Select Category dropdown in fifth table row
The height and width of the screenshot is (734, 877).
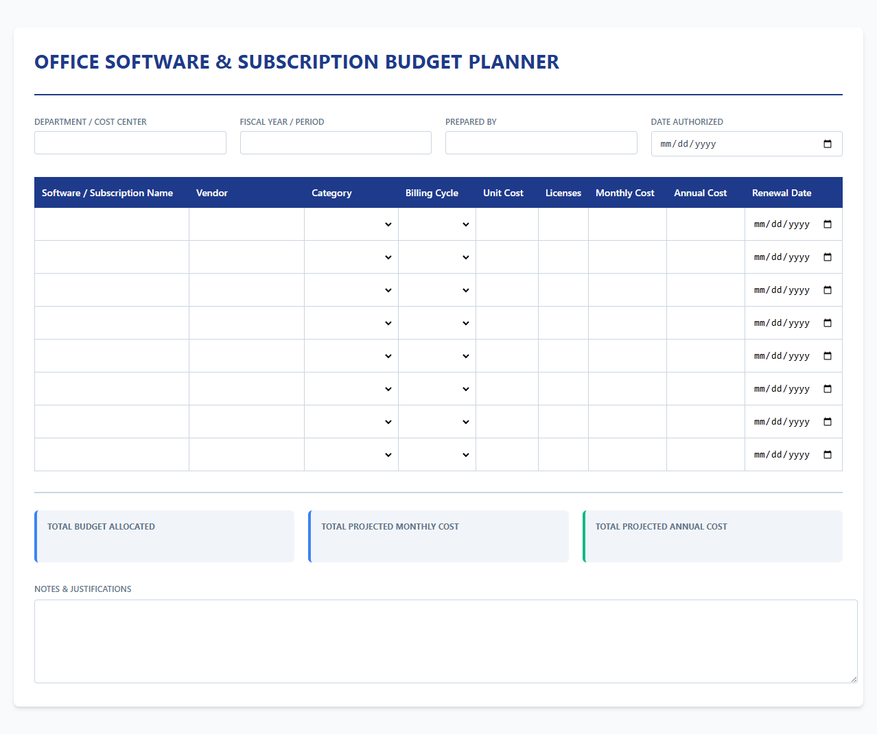coord(351,356)
